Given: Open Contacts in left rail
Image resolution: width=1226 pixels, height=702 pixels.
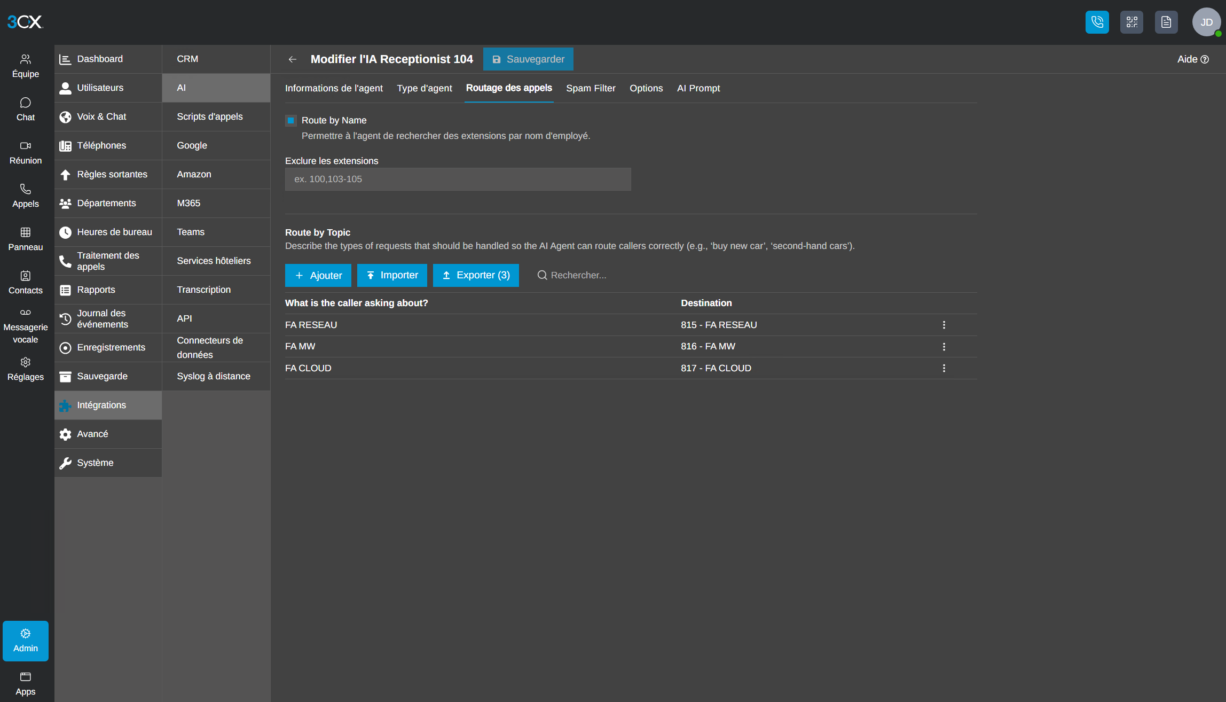Looking at the screenshot, I should [26, 283].
